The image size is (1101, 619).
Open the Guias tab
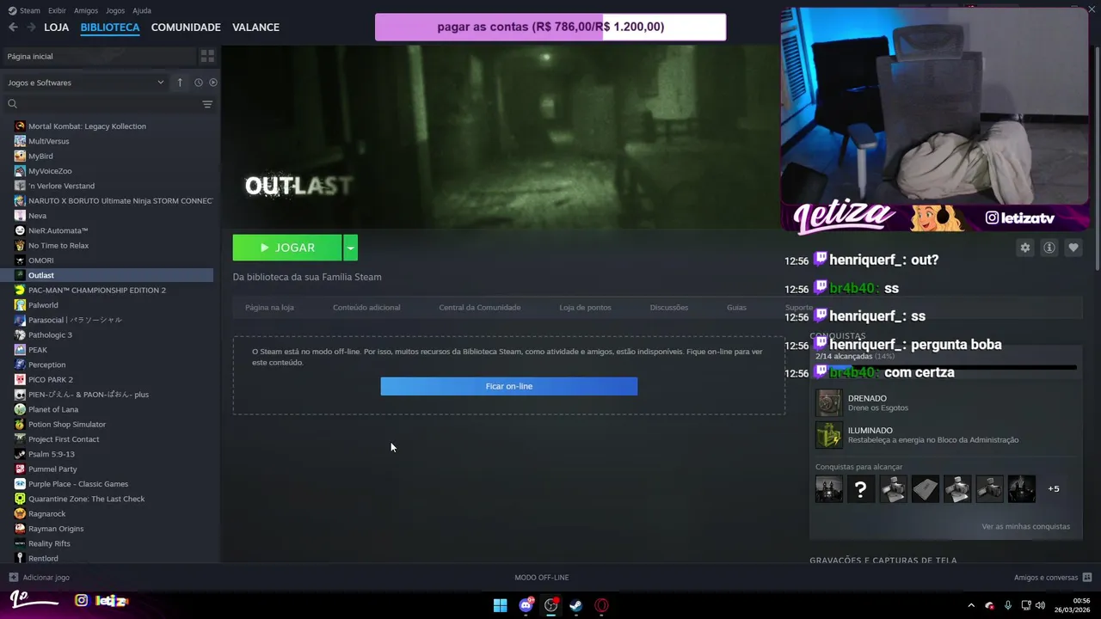tap(736, 307)
